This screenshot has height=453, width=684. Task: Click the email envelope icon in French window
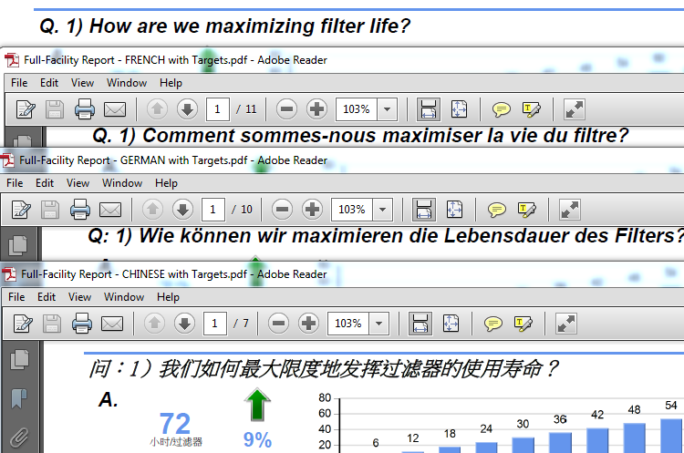(115, 109)
